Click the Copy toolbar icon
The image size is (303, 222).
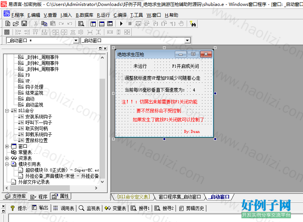coord(44,23)
